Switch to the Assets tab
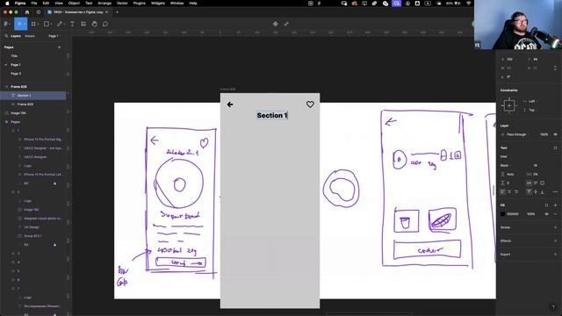This screenshot has height=316, width=562. coord(30,36)
